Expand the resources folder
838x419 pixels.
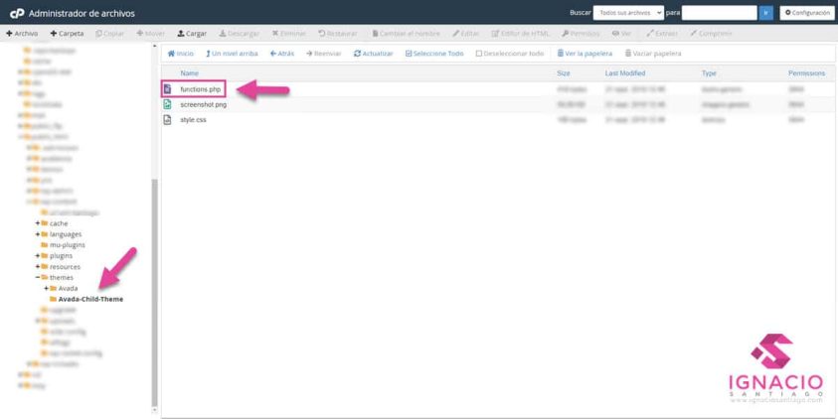(38, 267)
